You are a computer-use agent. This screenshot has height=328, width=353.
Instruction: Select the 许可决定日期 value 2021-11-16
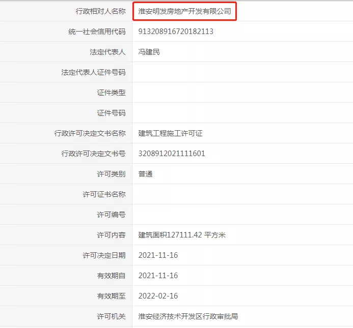[x=158, y=255]
